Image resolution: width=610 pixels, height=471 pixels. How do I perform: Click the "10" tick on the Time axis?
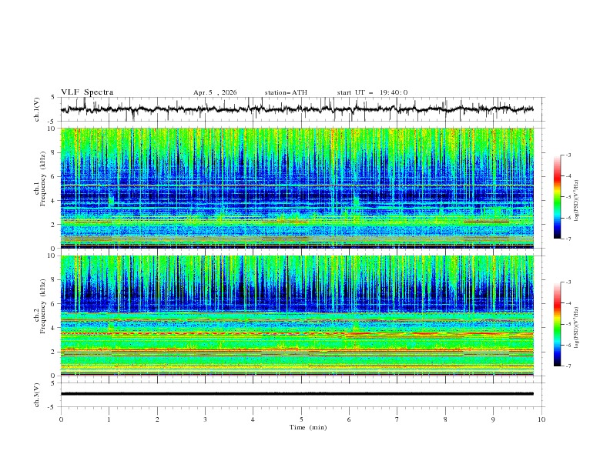tap(541, 419)
